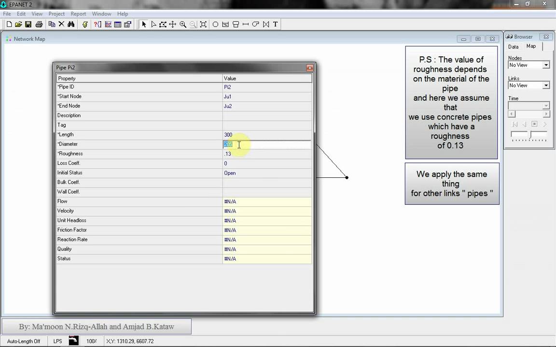This screenshot has height=347, width=556.
Task: Click the Time scrollbar left arrow
Action: tap(511, 114)
